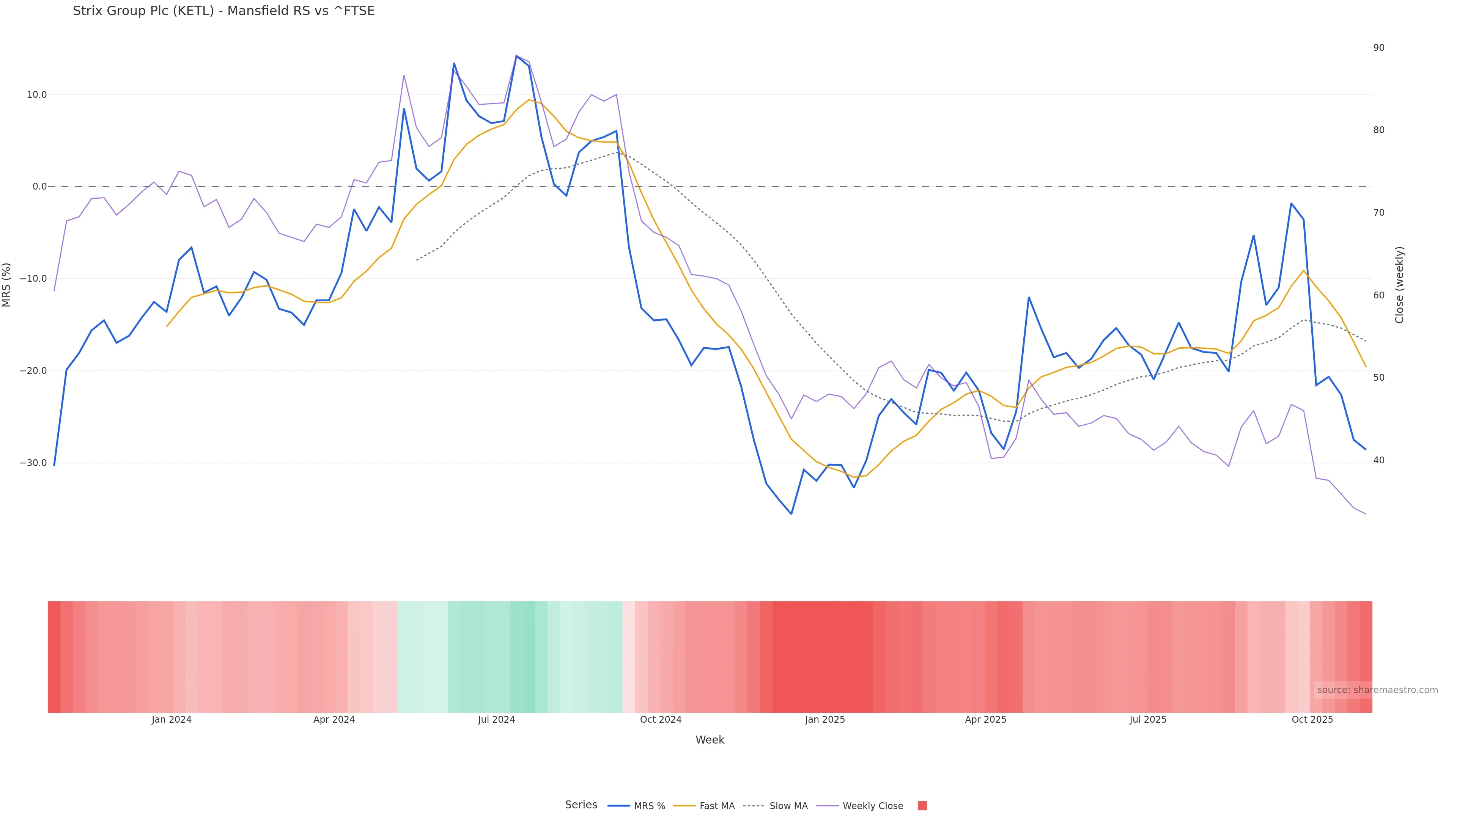1457x819 pixels.
Task: Click the chart title Strix Group Plc
Action: 223,11
